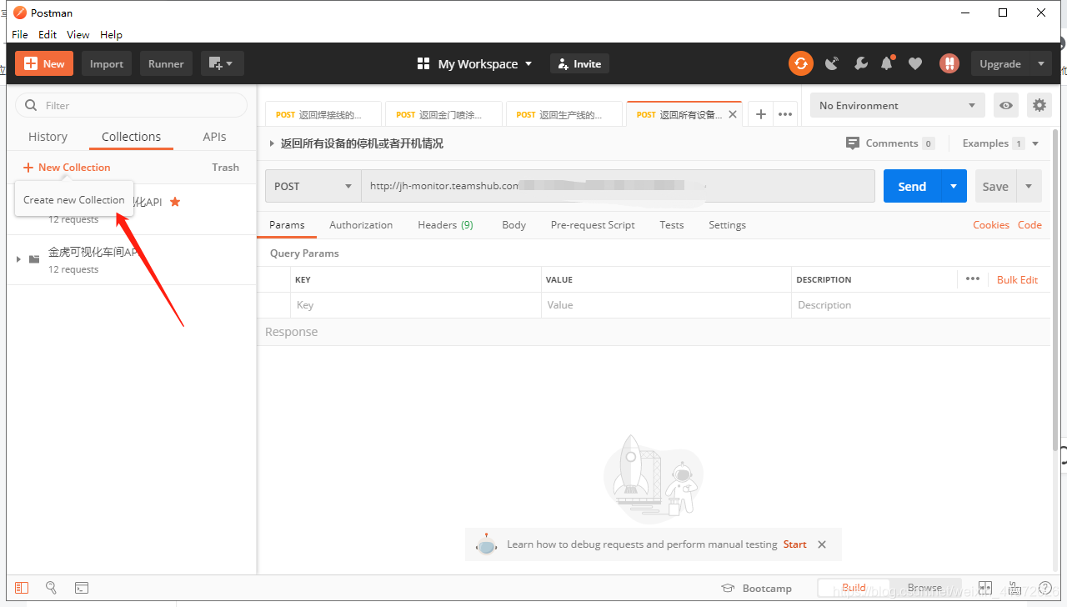
Task: Open the Save options arrow
Action: point(1029,186)
